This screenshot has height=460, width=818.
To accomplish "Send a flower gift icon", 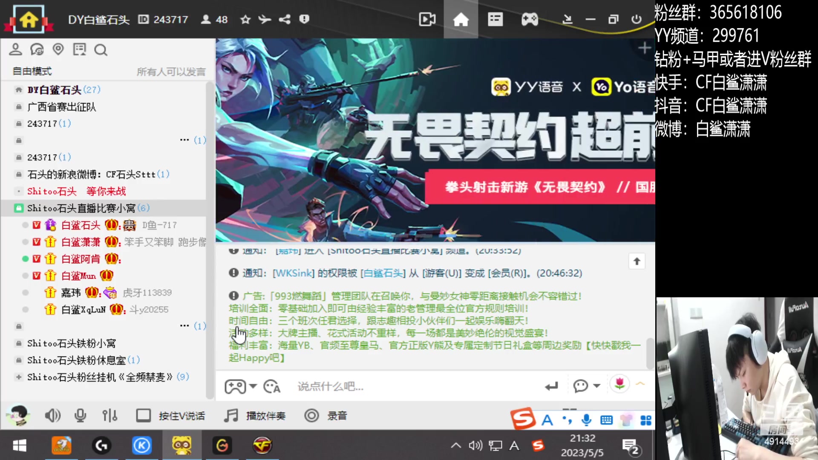I will (x=619, y=384).
